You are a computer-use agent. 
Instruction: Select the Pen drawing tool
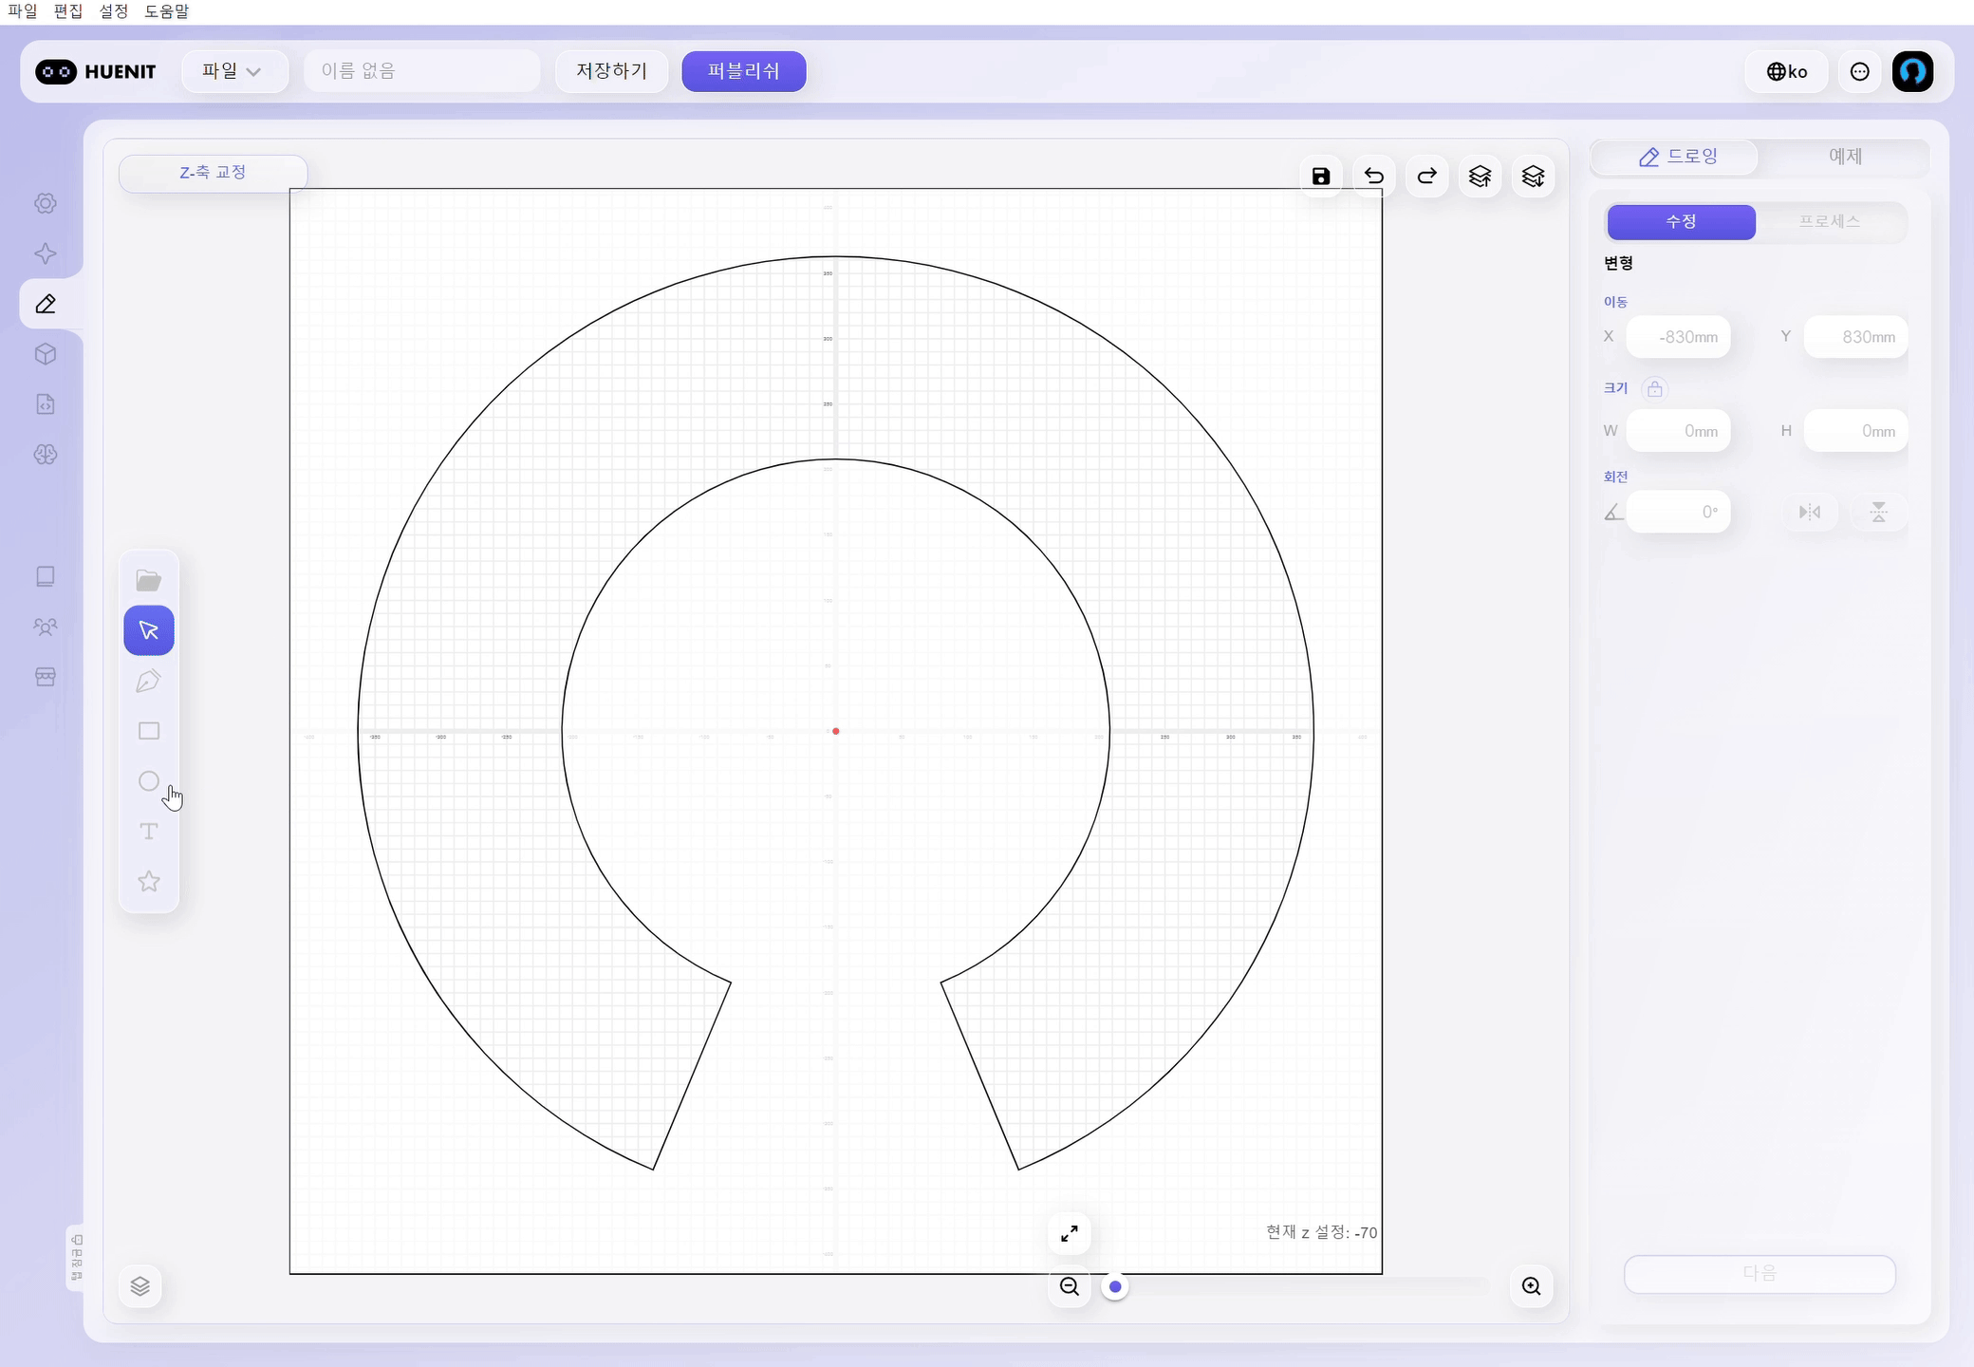(149, 681)
